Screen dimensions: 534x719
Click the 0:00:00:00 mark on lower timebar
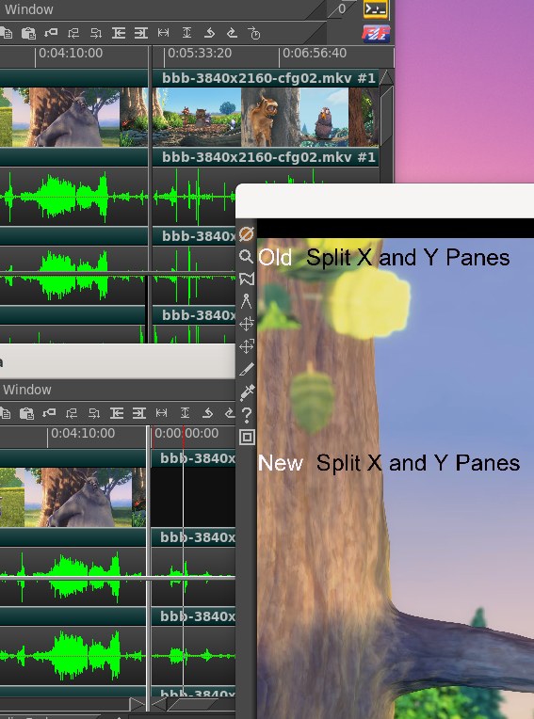(186, 433)
